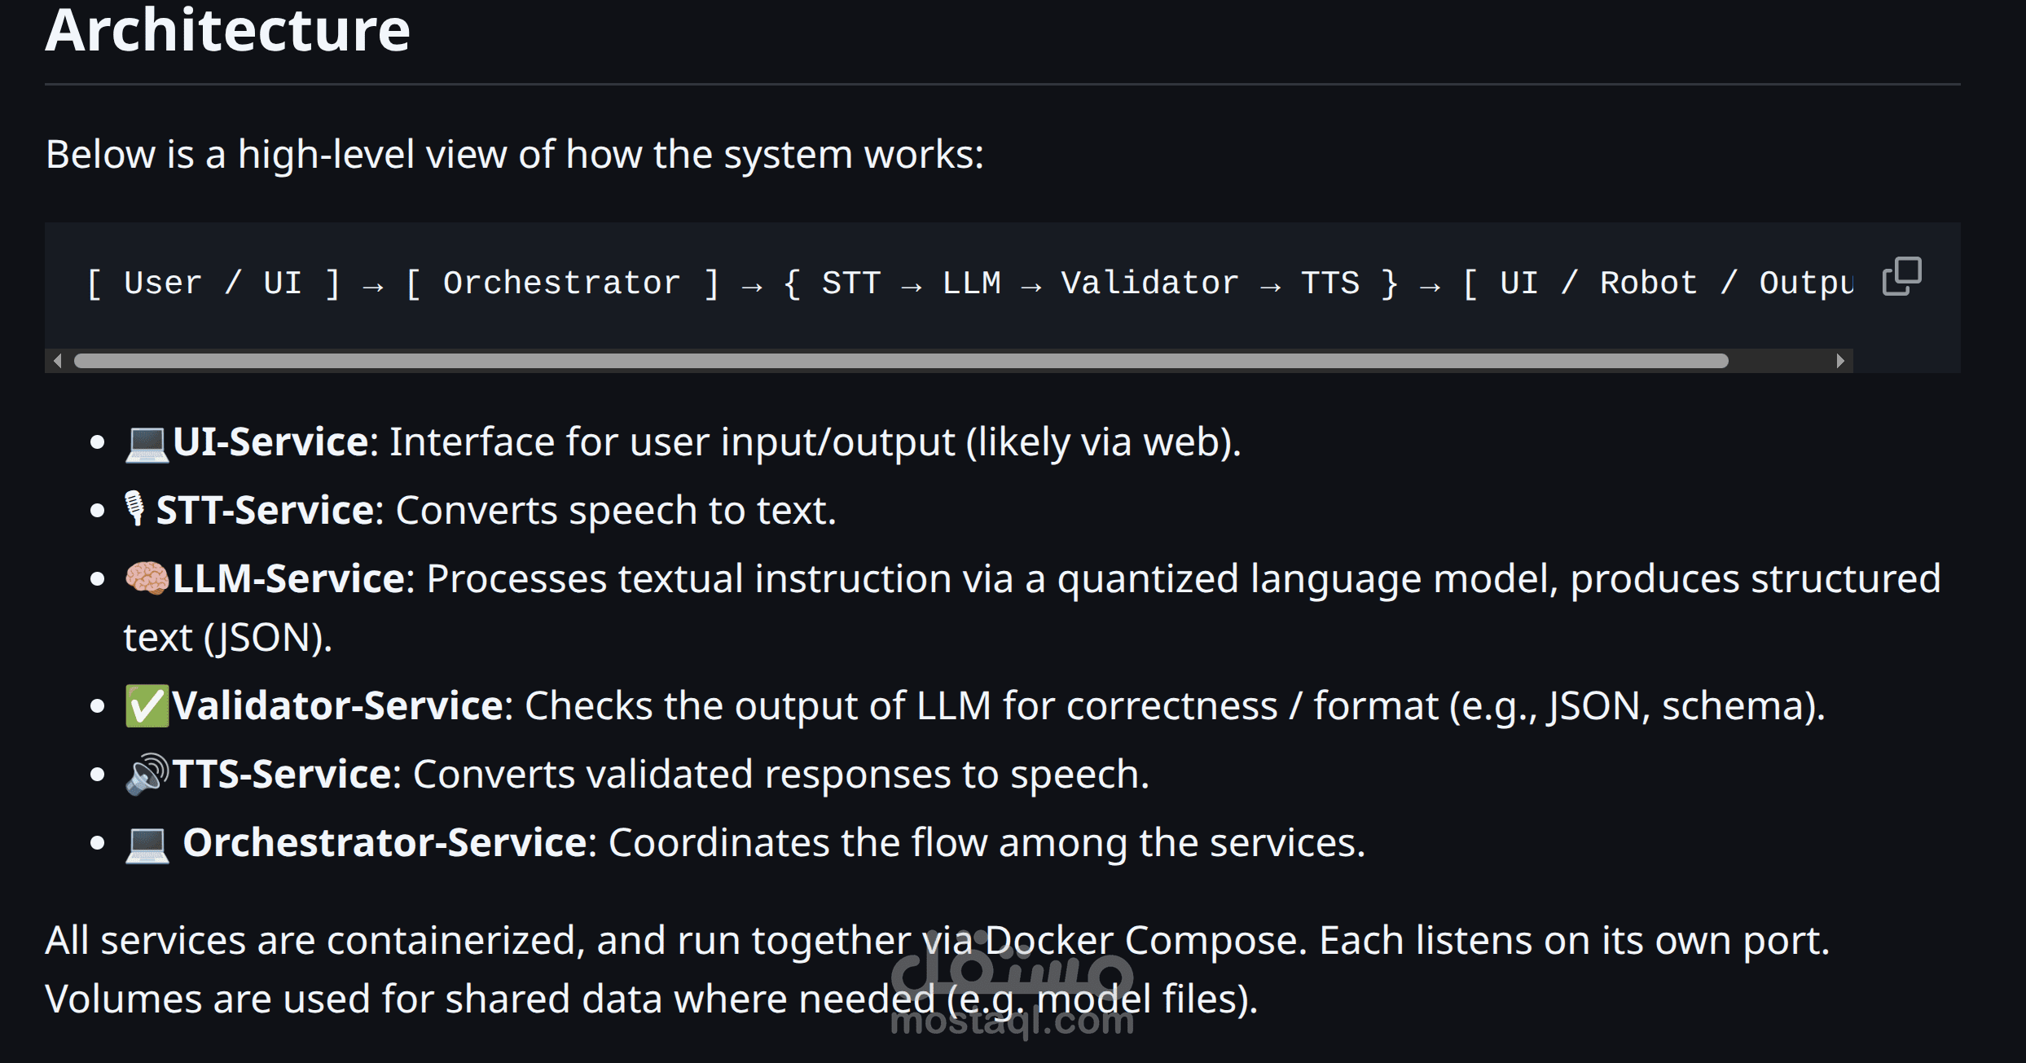Click the bold Validator-Service label
2026x1063 pixels.
[337, 706]
